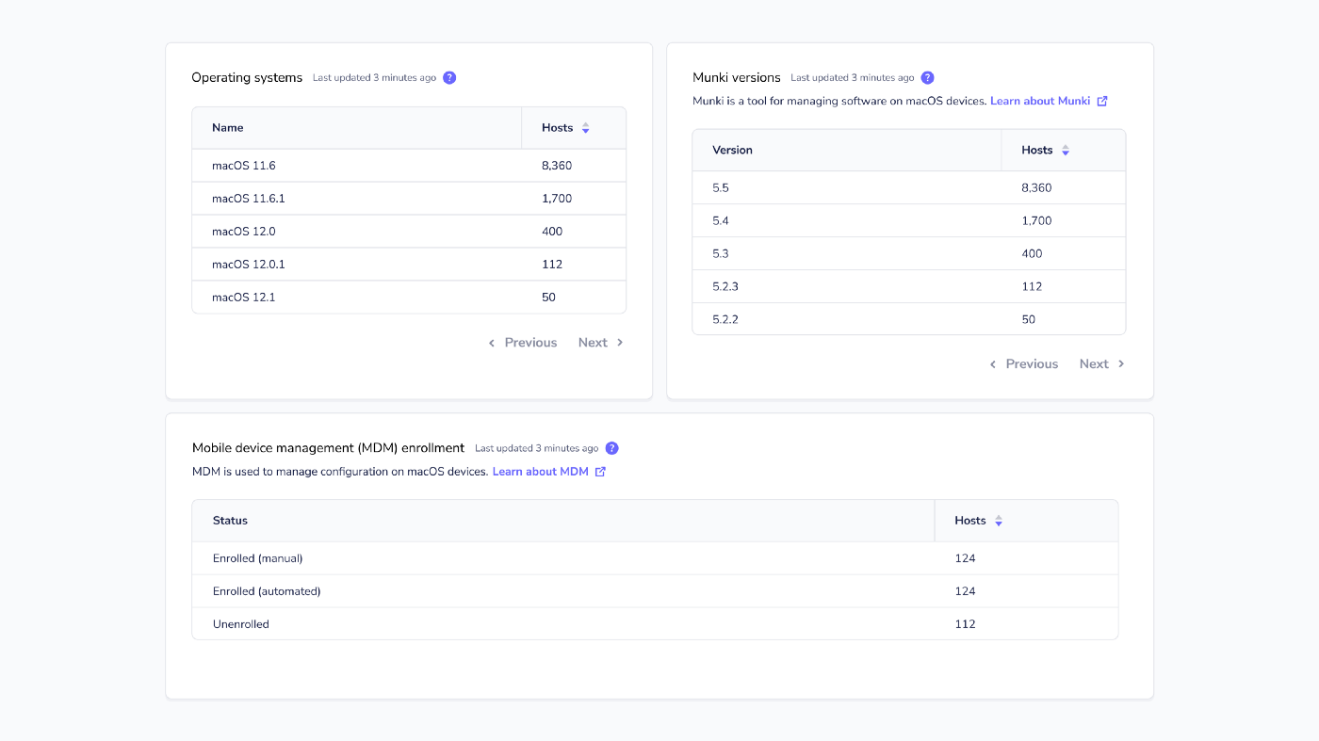Go to Previous page in Operating systems
Image resolution: width=1319 pixels, height=741 pixels.
click(523, 343)
